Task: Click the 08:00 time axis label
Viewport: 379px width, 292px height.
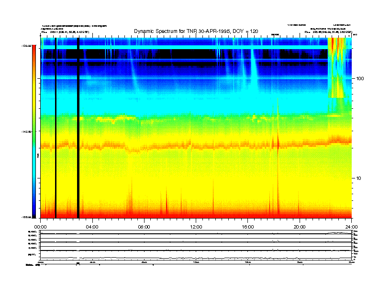Action: point(144,227)
